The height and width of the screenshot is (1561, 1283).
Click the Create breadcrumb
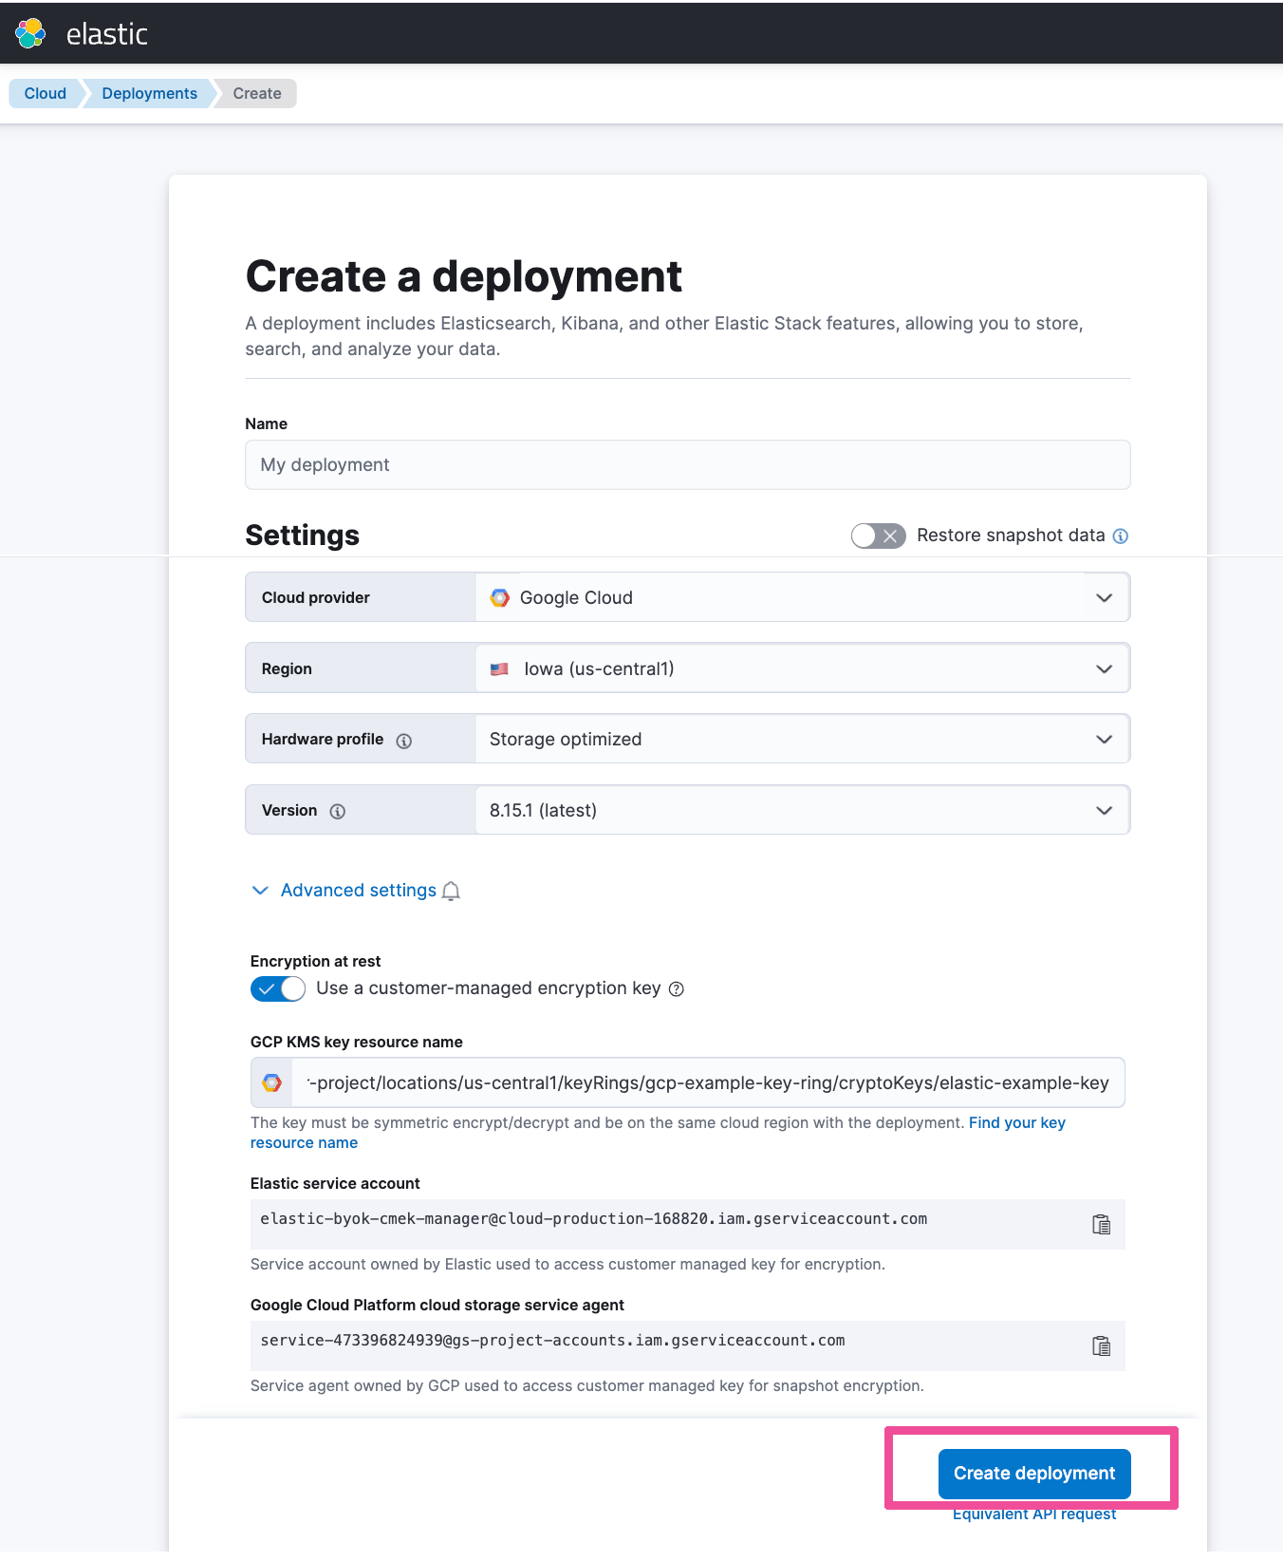click(257, 94)
